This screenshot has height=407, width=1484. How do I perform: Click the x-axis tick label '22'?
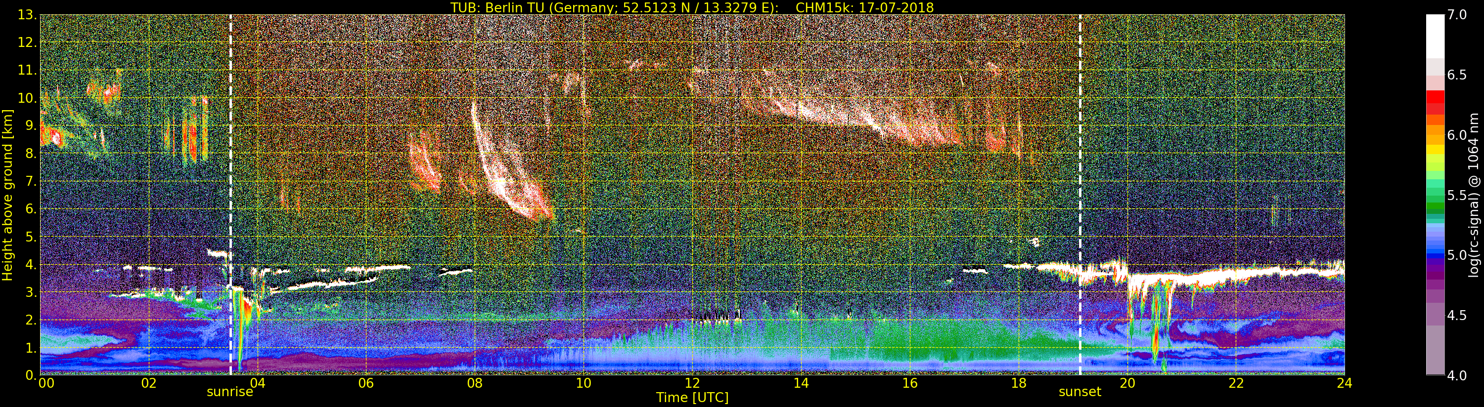point(1236,383)
